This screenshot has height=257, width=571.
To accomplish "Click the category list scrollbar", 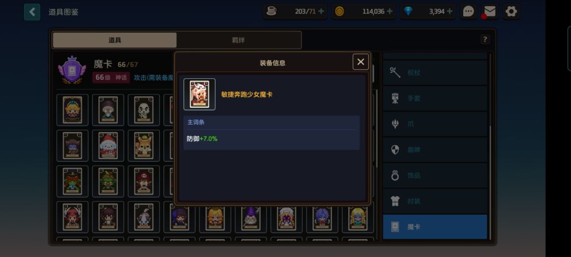I will pos(490,145).
